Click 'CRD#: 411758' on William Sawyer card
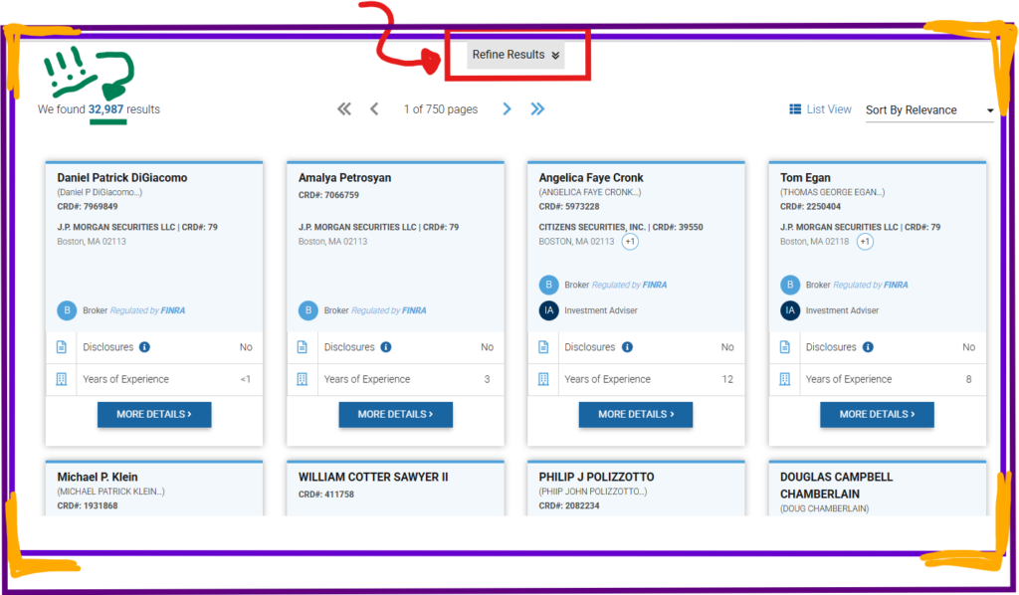This screenshot has height=595, width=1019. pyautogui.click(x=326, y=495)
